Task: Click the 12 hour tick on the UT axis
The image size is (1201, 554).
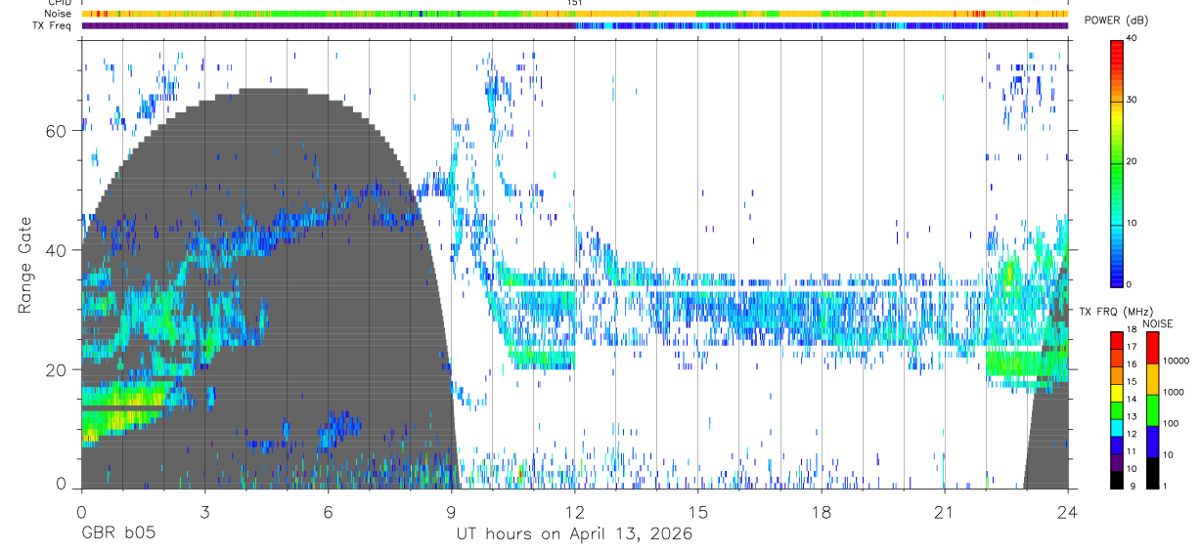Action: [x=574, y=511]
